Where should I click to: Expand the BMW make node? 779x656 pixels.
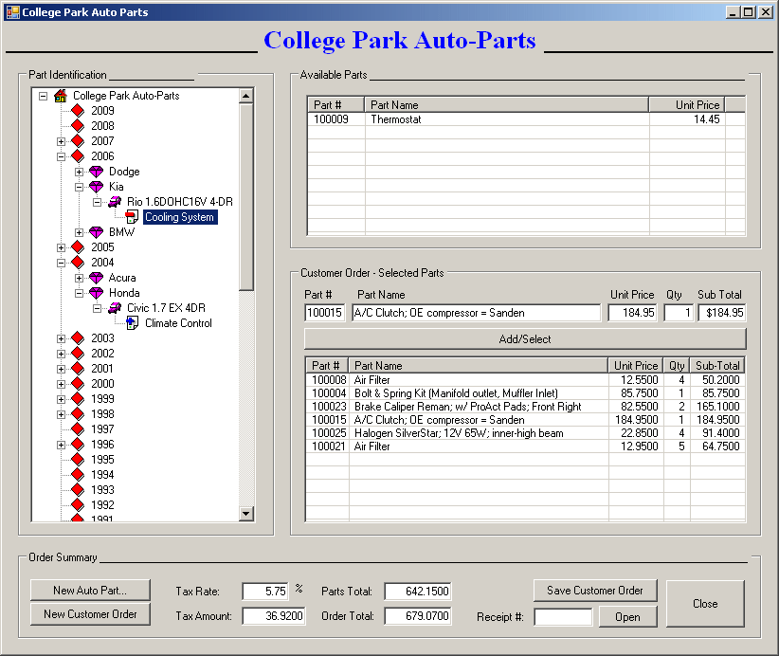pos(79,232)
